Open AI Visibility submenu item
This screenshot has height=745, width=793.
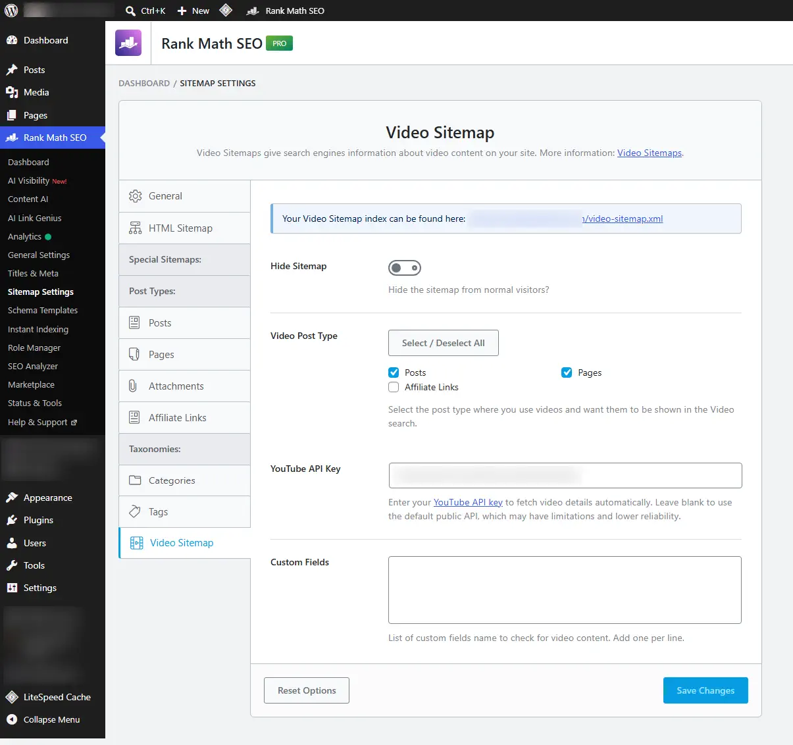tap(37, 180)
